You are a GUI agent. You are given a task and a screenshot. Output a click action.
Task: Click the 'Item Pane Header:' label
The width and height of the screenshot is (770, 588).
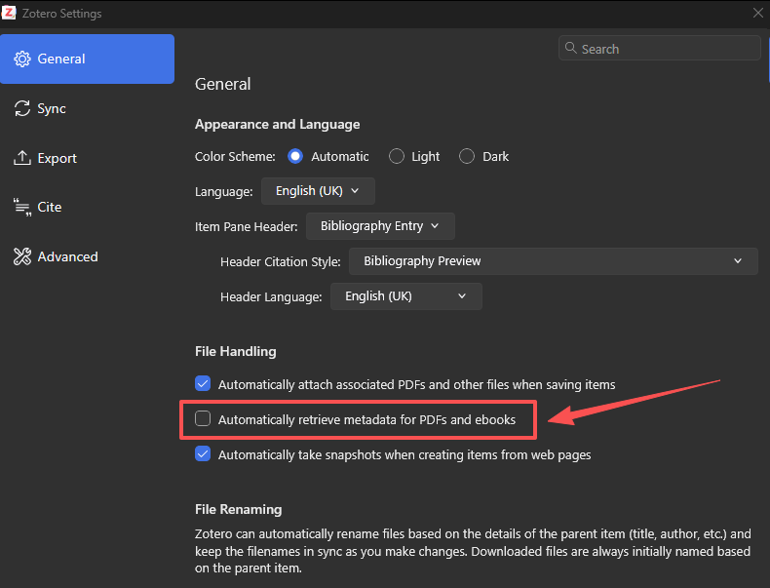(246, 227)
